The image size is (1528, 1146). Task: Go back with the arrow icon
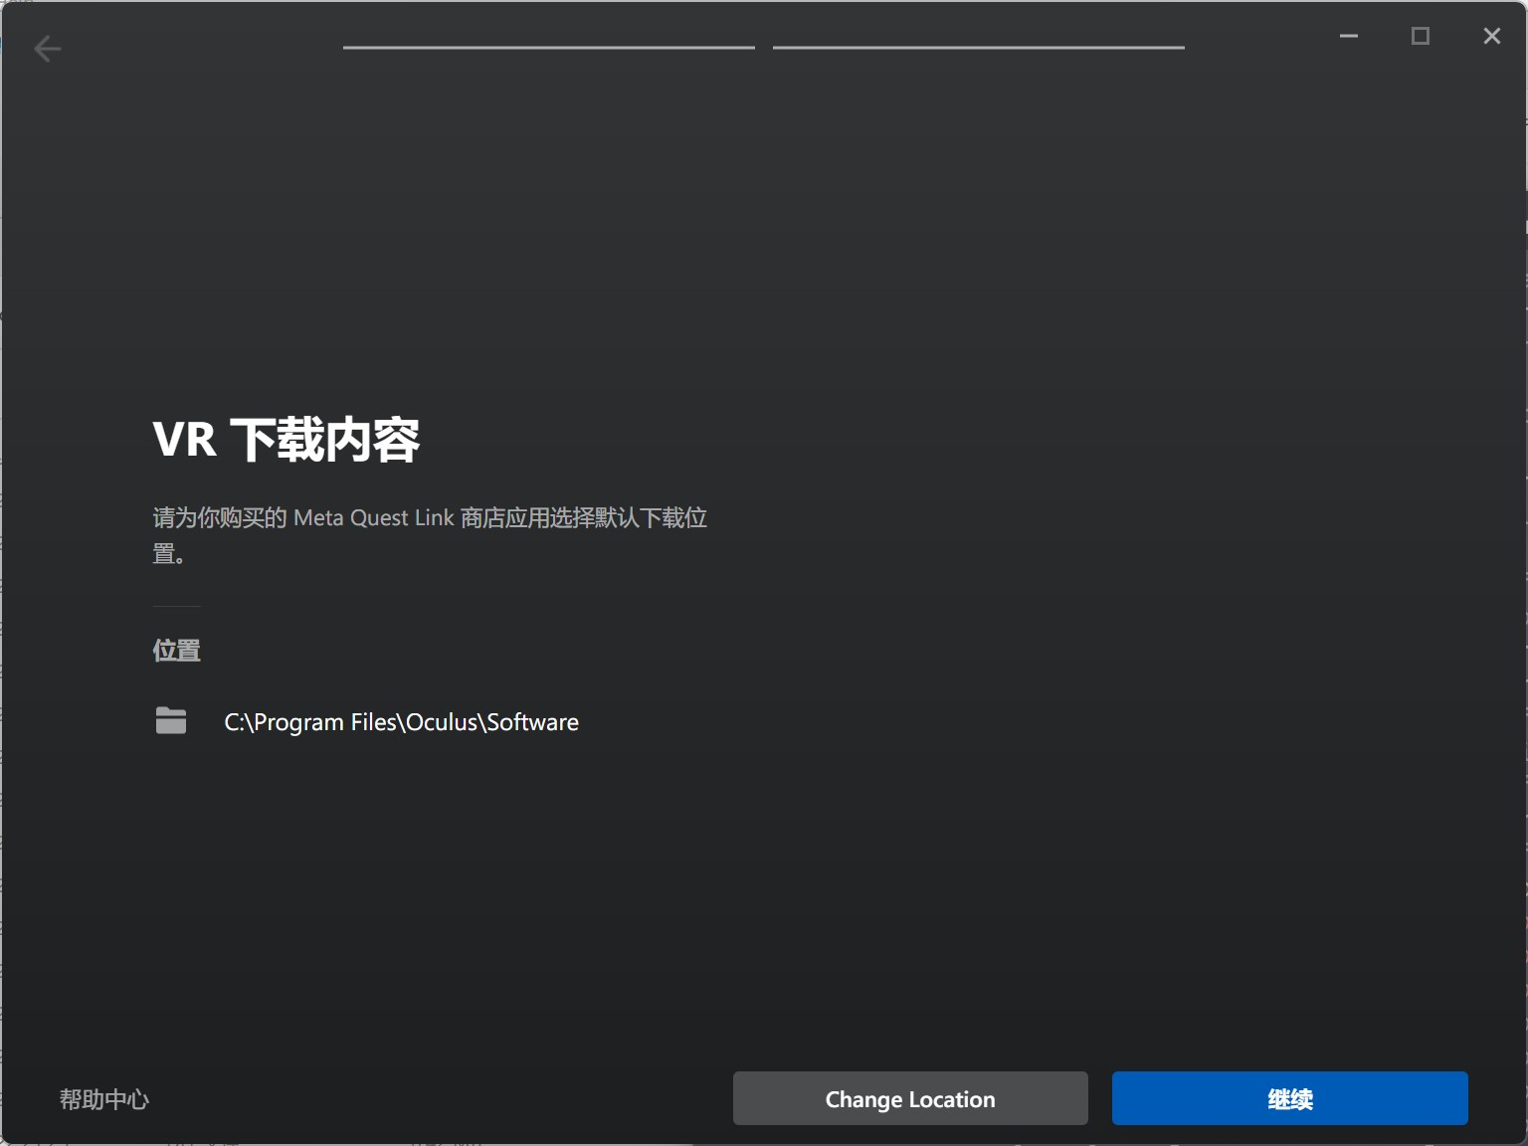click(x=47, y=48)
